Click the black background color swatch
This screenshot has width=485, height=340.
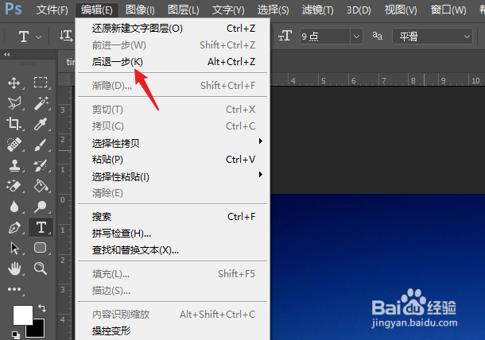(37, 330)
